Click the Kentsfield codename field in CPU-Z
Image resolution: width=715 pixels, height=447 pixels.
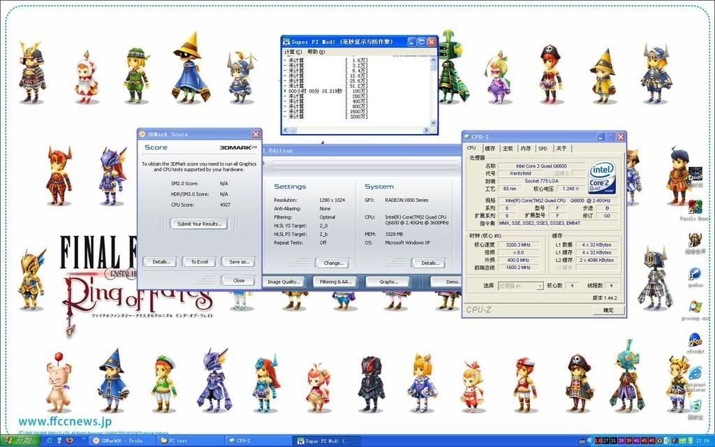pyautogui.click(x=520, y=173)
